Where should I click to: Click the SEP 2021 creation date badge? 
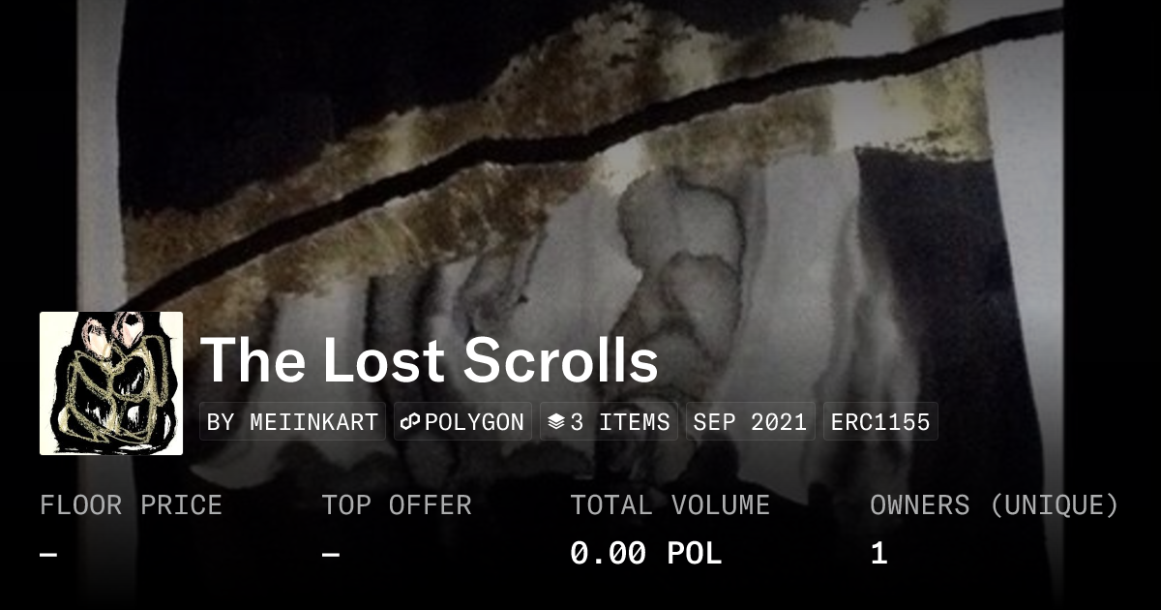click(751, 422)
